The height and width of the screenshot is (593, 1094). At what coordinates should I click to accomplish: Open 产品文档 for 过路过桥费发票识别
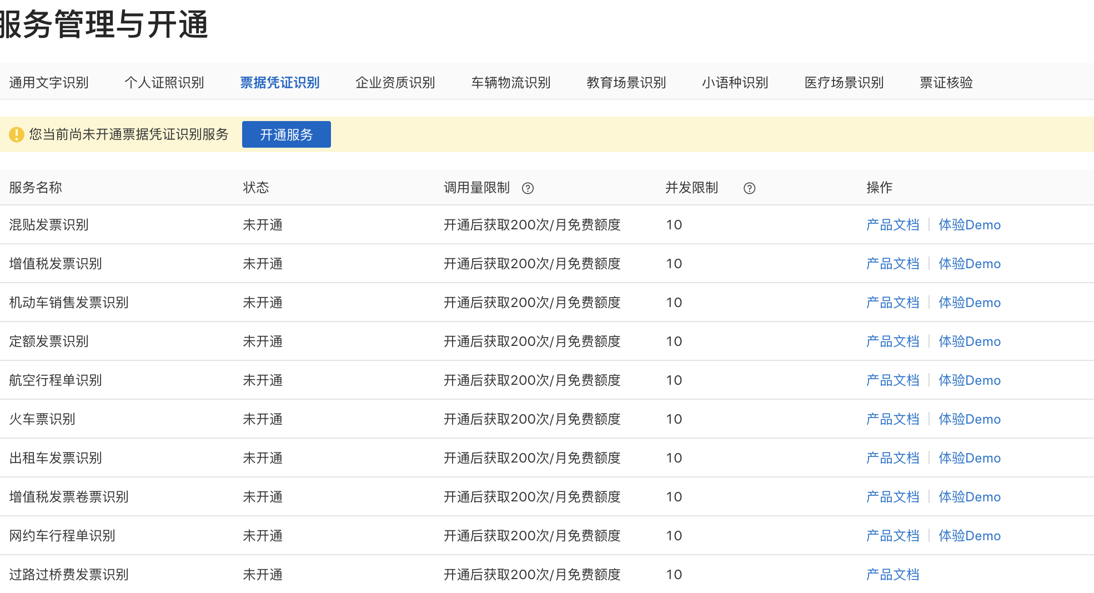(x=893, y=575)
